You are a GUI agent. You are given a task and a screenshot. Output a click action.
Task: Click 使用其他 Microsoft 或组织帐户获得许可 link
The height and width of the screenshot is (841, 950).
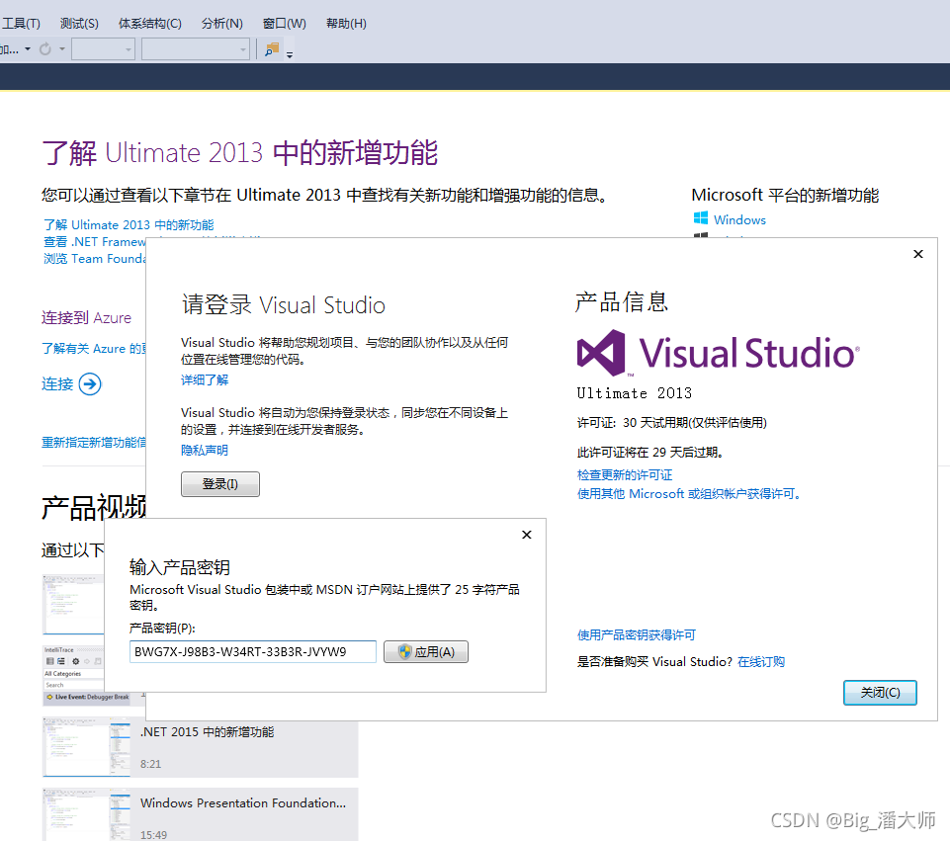pyautogui.click(x=689, y=494)
